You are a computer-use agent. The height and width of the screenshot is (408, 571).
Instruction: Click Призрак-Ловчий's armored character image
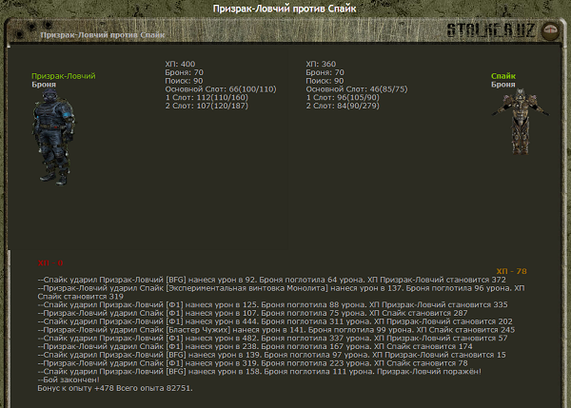pyautogui.click(x=53, y=135)
